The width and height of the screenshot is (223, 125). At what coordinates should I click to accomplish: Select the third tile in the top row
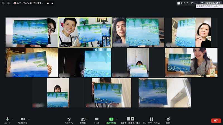(138, 32)
